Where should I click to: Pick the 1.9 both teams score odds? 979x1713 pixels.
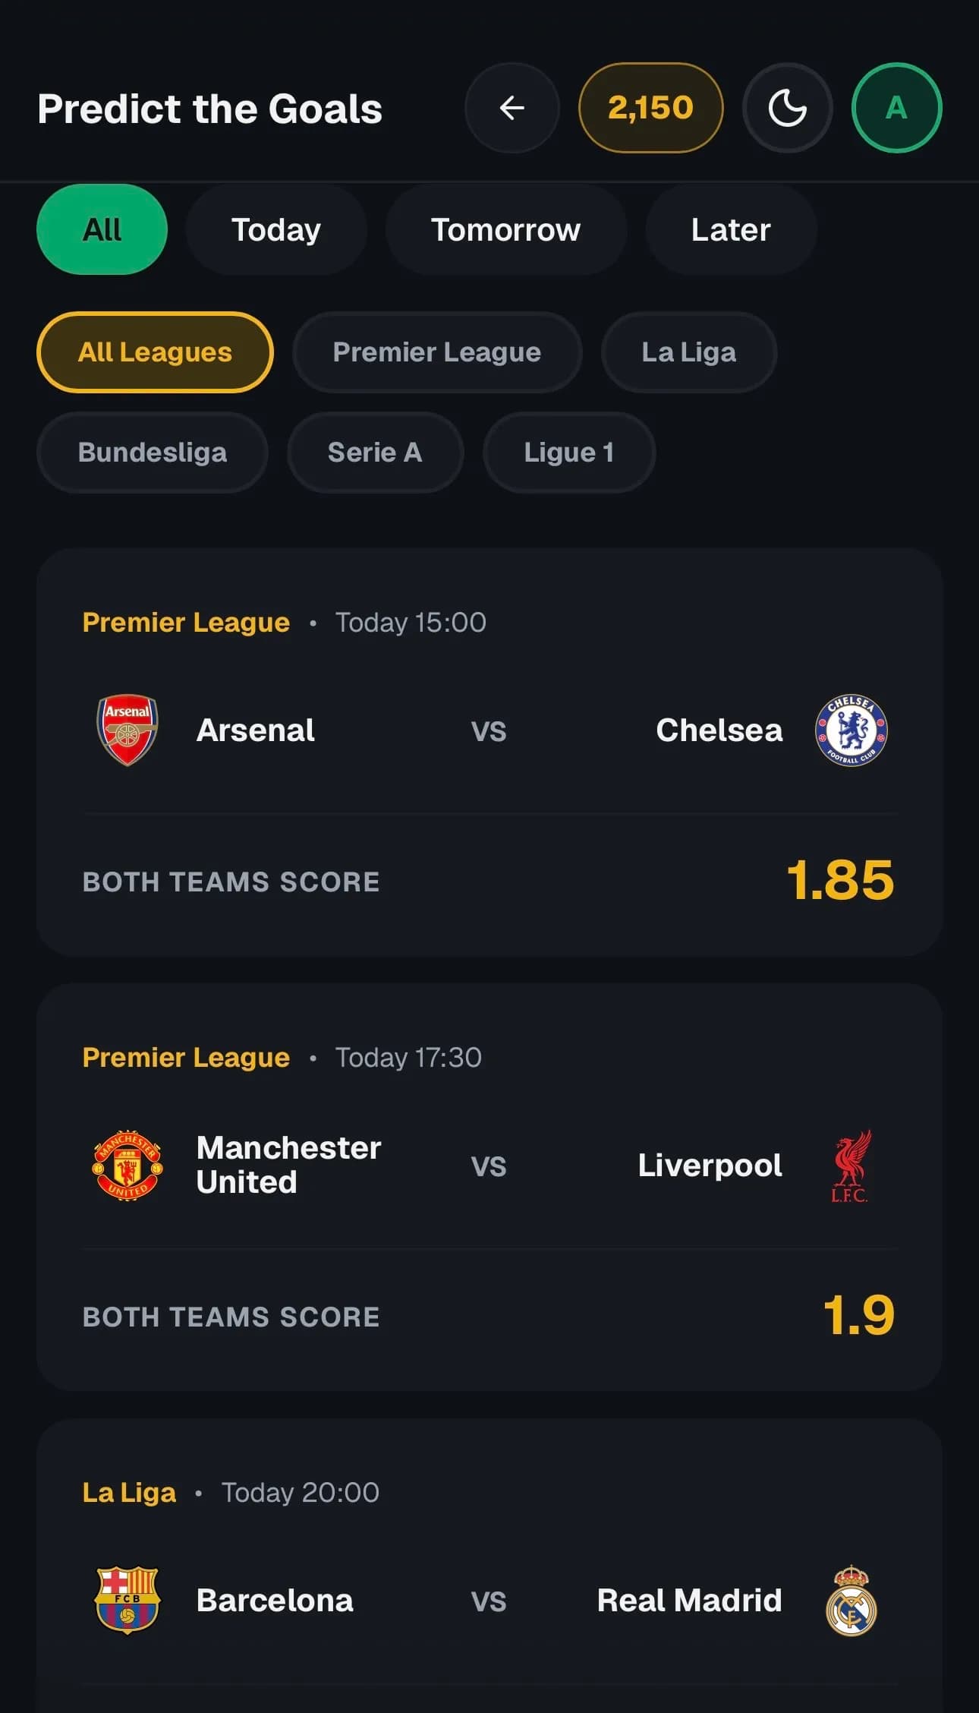(x=858, y=1316)
